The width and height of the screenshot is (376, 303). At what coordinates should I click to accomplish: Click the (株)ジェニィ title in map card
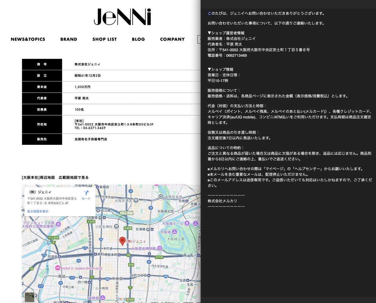(39, 192)
